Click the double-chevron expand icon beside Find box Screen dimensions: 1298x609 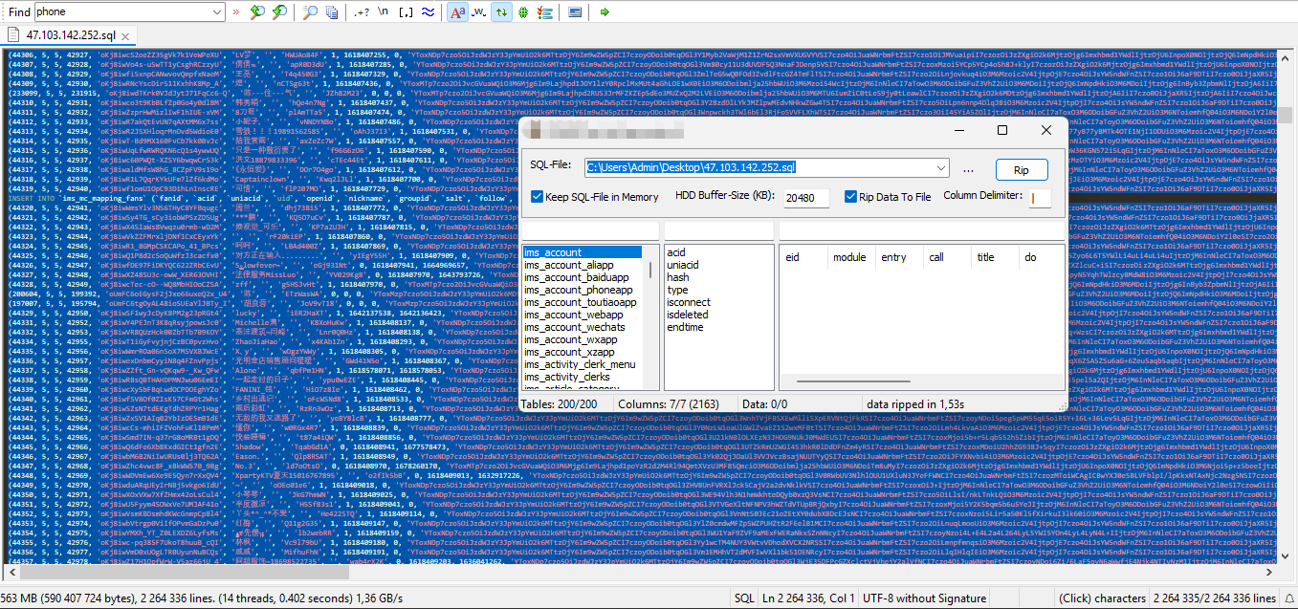click(236, 12)
